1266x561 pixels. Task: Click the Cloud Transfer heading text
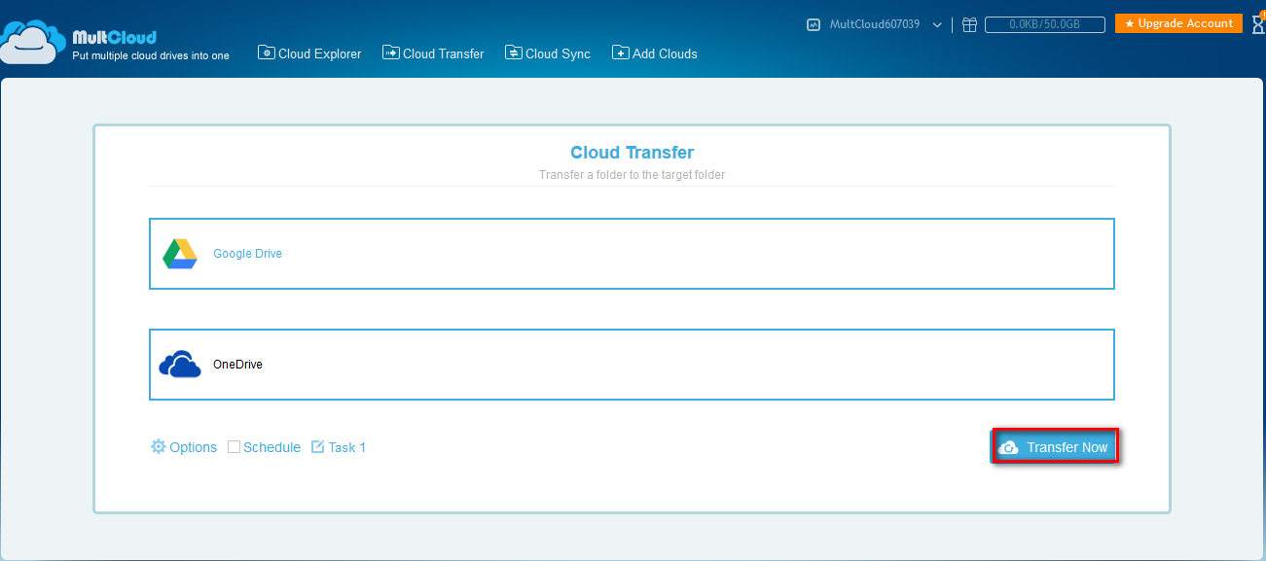coord(633,153)
